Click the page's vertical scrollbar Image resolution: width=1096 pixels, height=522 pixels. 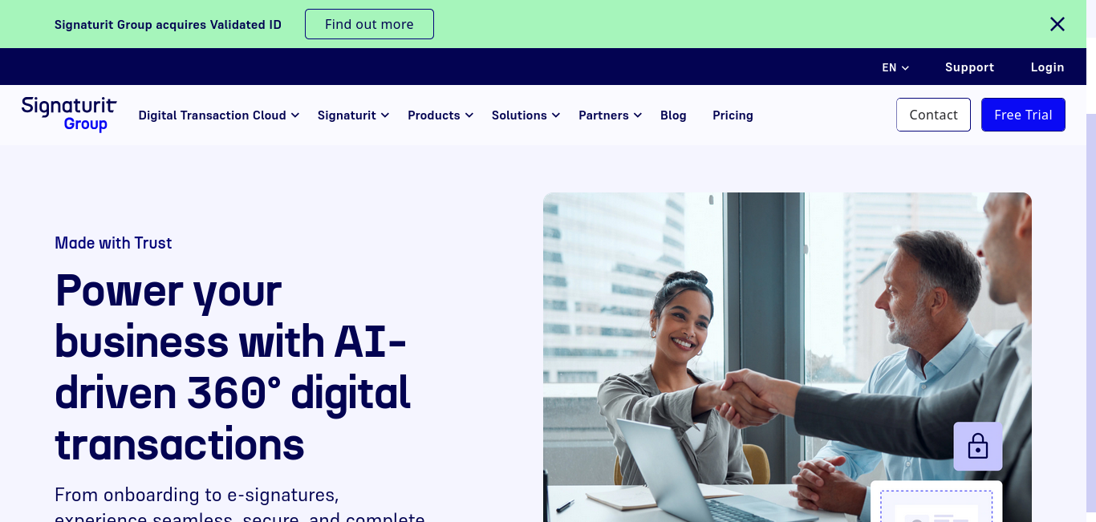pyautogui.click(x=1090, y=318)
